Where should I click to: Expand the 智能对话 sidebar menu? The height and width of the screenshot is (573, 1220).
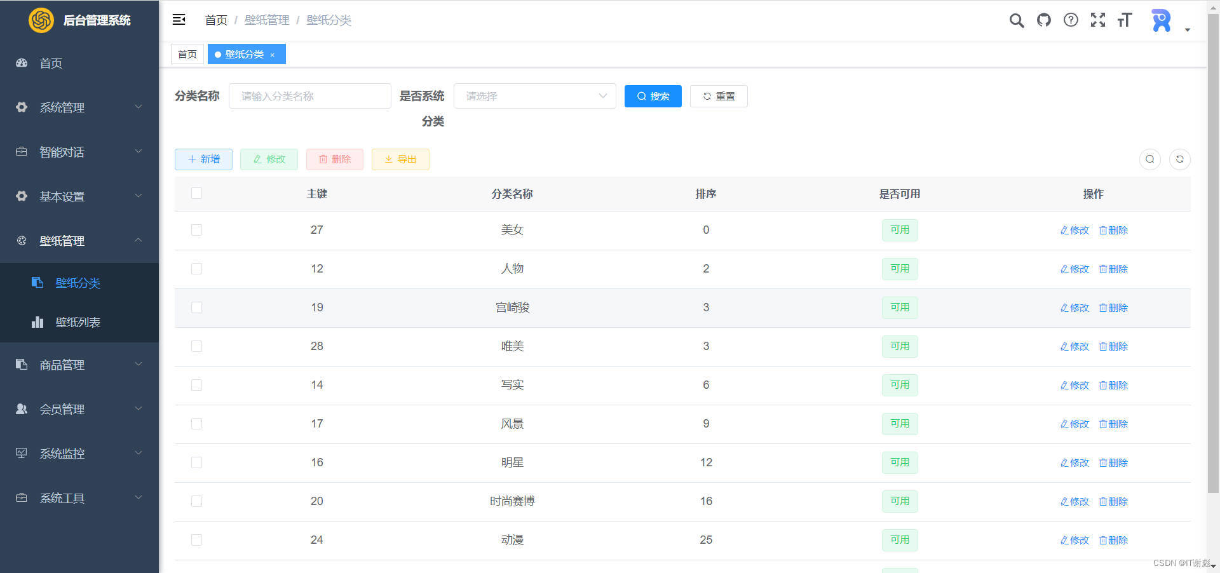79,152
